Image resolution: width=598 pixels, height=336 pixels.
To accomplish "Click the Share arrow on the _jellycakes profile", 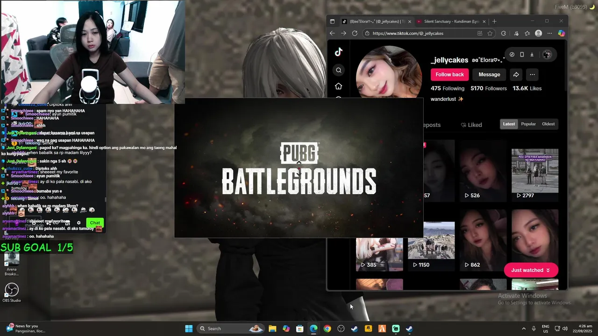I will click(516, 75).
